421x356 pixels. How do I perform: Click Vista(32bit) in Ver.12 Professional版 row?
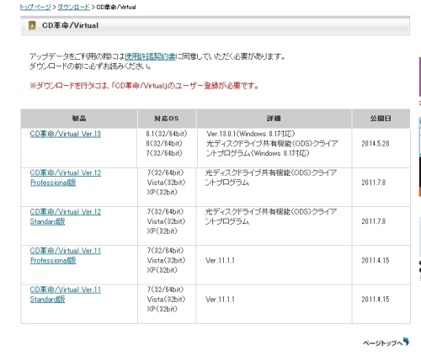tap(166, 183)
